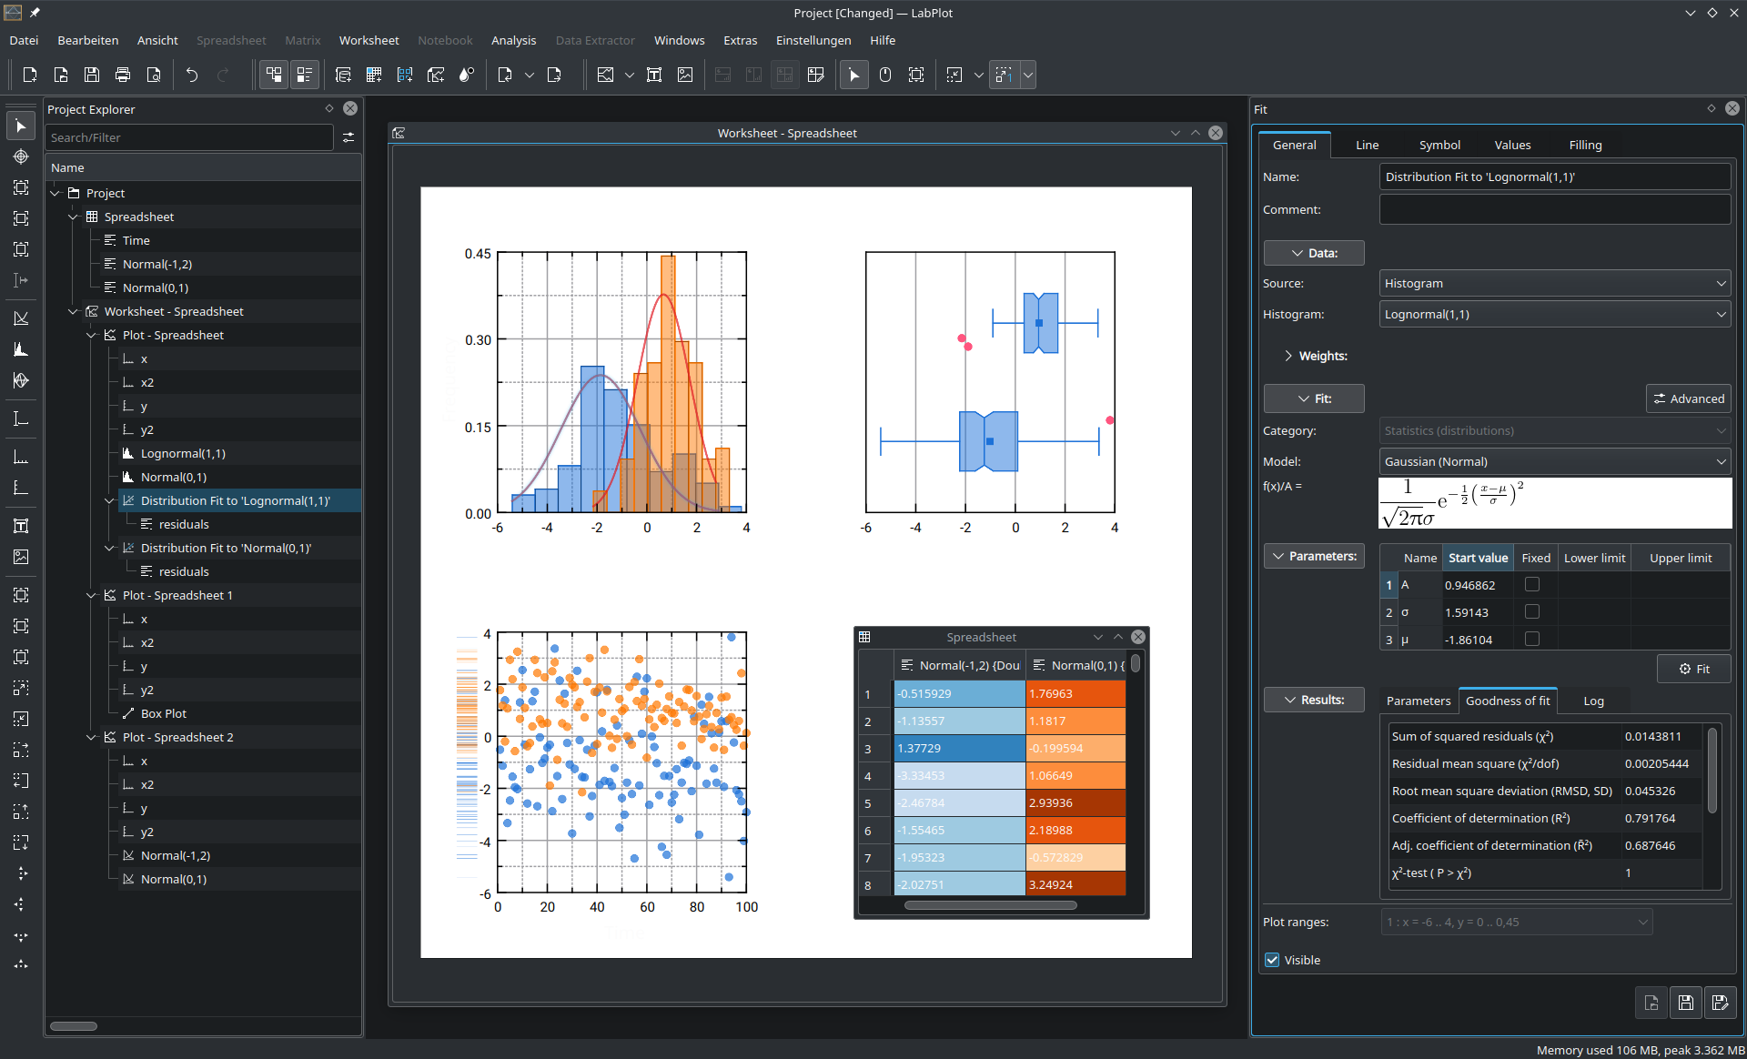
Task: Toggle Visible checkbox for the fit
Action: (x=1273, y=959)
